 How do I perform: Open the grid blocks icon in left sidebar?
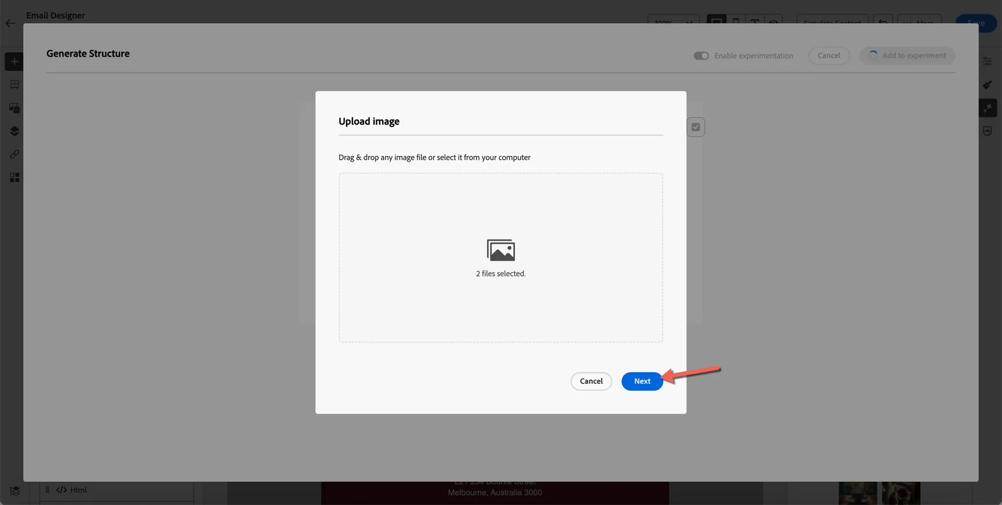(14, 177)
